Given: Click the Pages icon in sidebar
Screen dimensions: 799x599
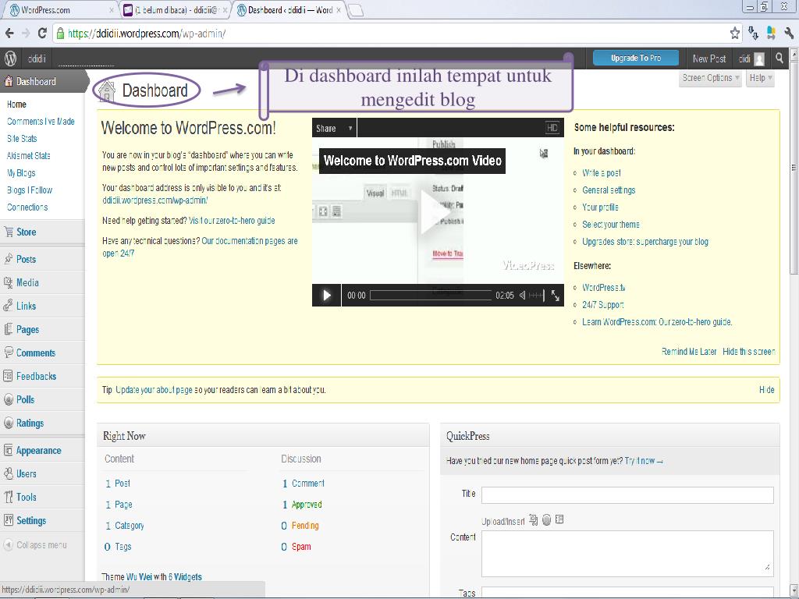Looking at the screenshot, I should [x=8, y=329].
